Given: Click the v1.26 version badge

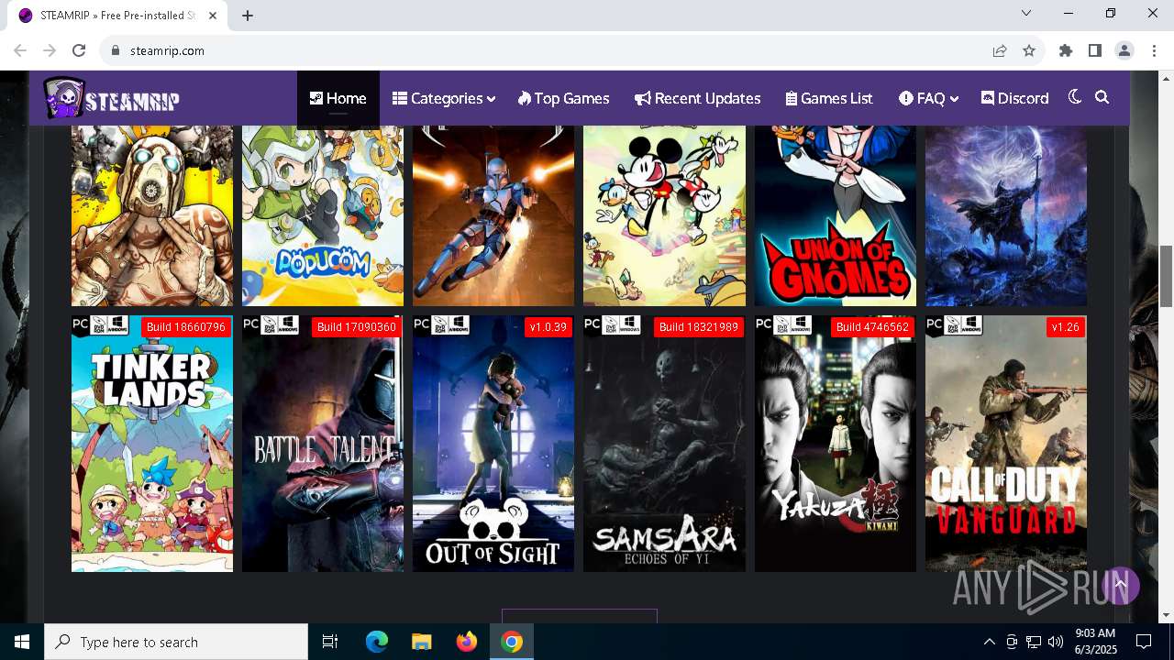Looking at the screenshot, I should 1065,327.
